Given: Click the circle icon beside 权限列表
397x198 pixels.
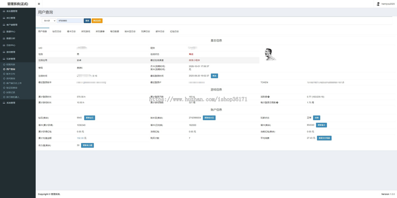Looking at the screenshot, I should click(4, 65).
